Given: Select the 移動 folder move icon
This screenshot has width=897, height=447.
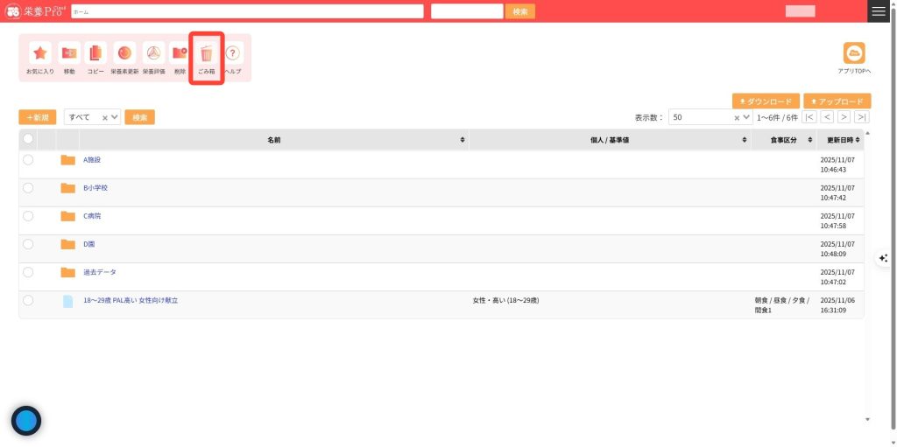Looking at the screenshot, I should point(69,53).
